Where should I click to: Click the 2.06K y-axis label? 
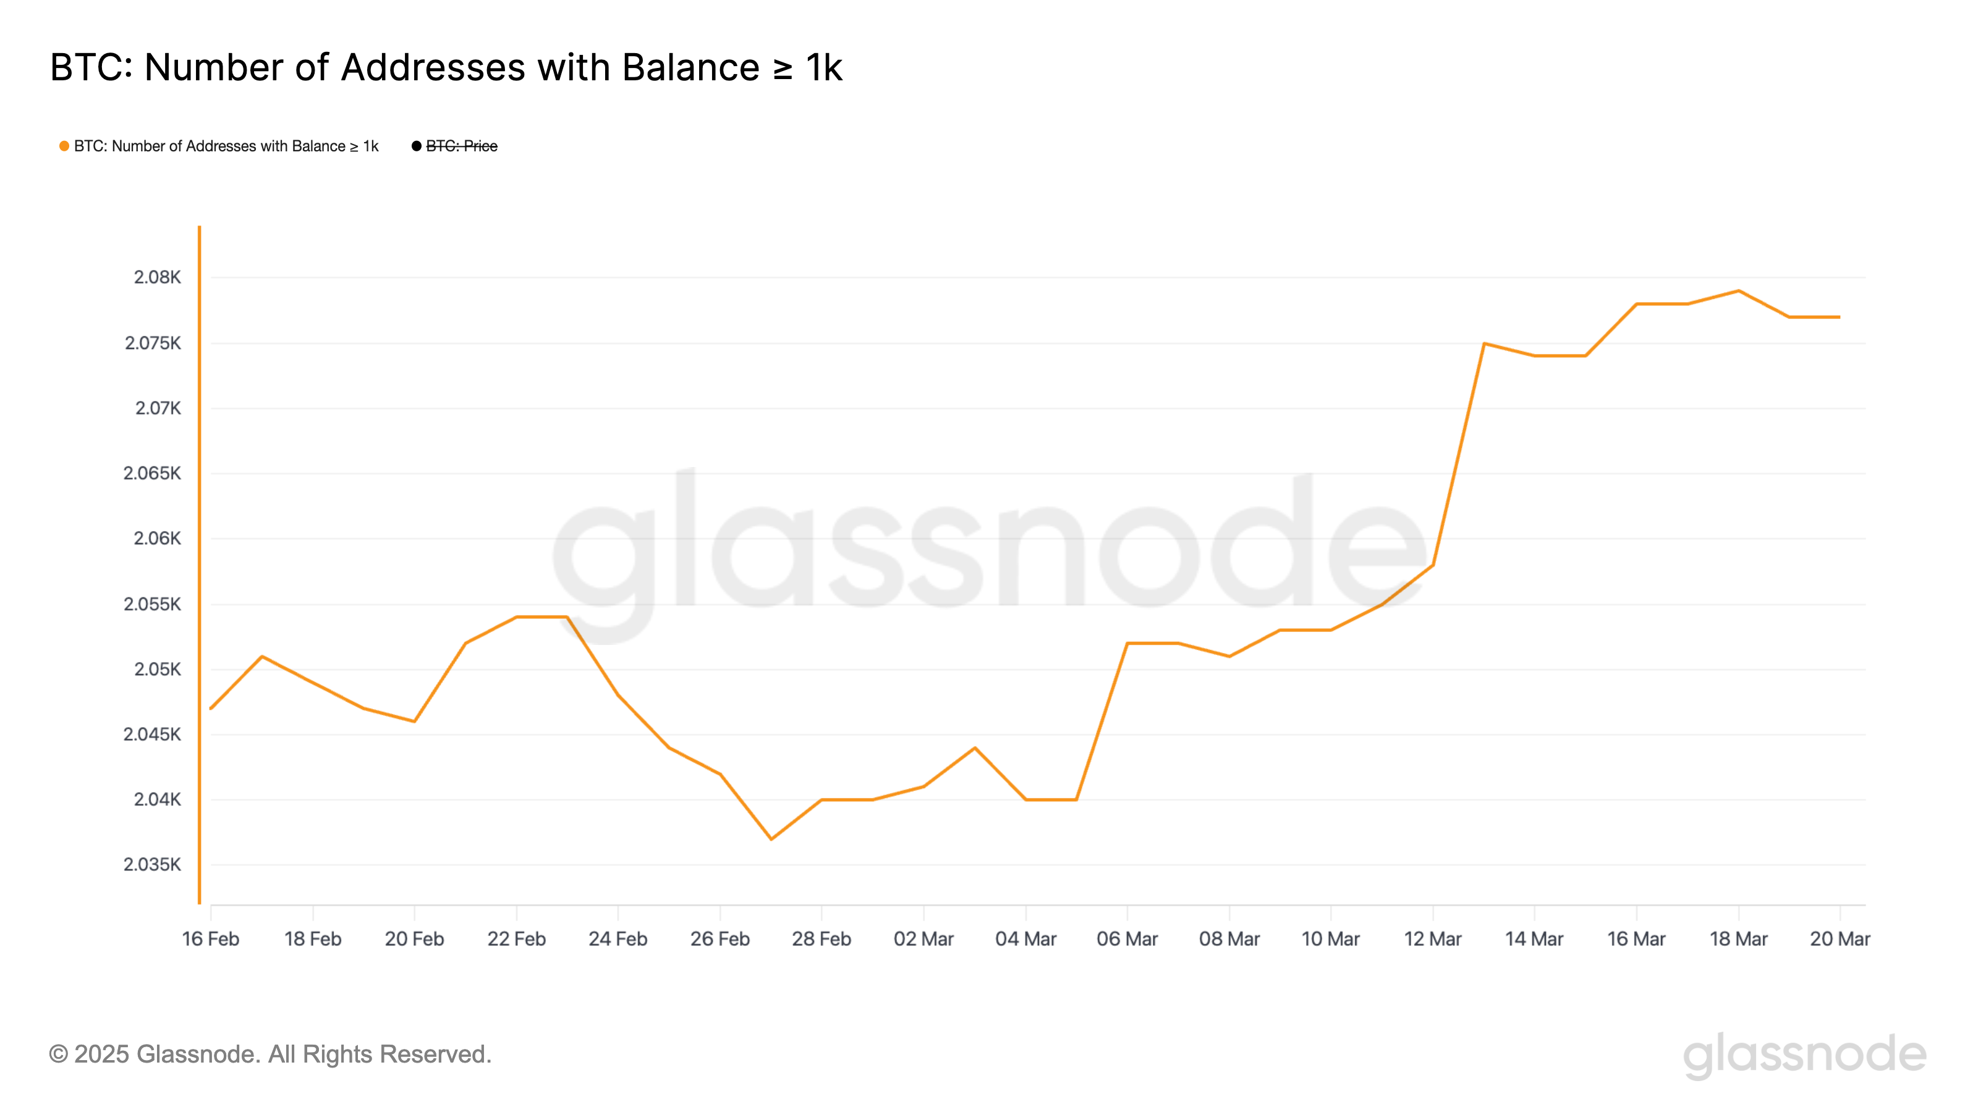pos(158,539)
